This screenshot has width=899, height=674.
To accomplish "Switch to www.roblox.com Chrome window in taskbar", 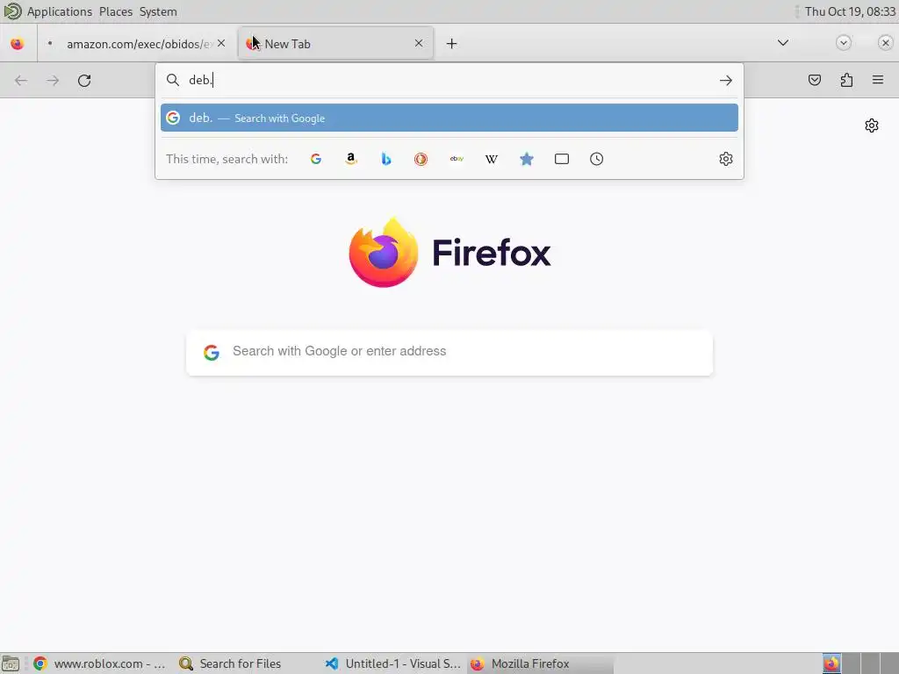I will [x=100, y=663].
